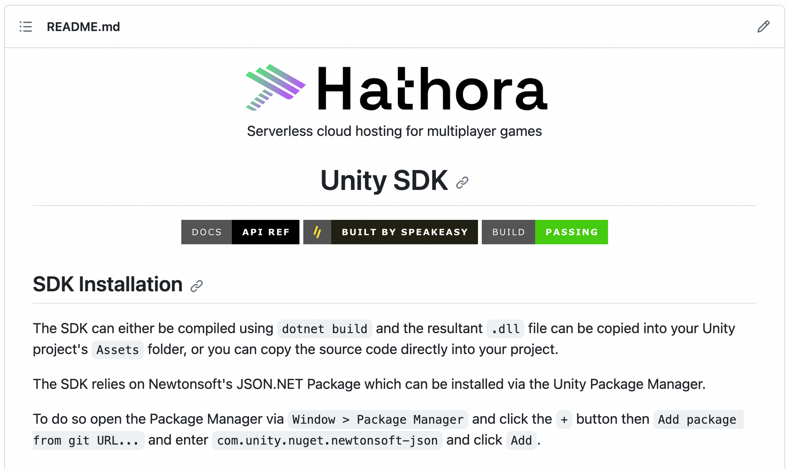Click anchor link icon beside Unity SDK
This screenshot has height=469, width=790.
point(462,182)
